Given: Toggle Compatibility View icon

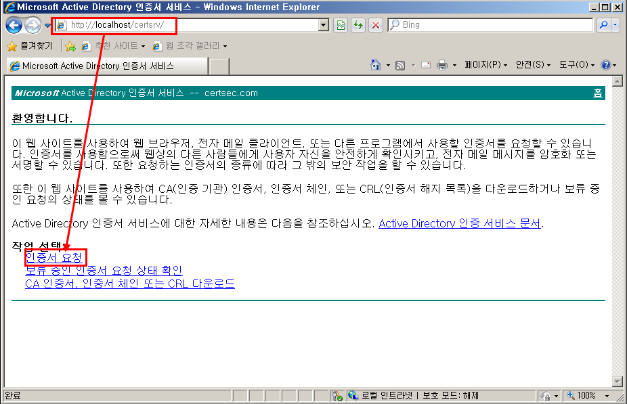Looking at the screenshot, I should tap(341, 25).
